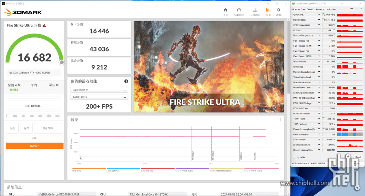Click the warning triangle beside Fire Strike Ultra score
Image resolution: width=365 pixels, height=196 pixels.
(44, 26)
